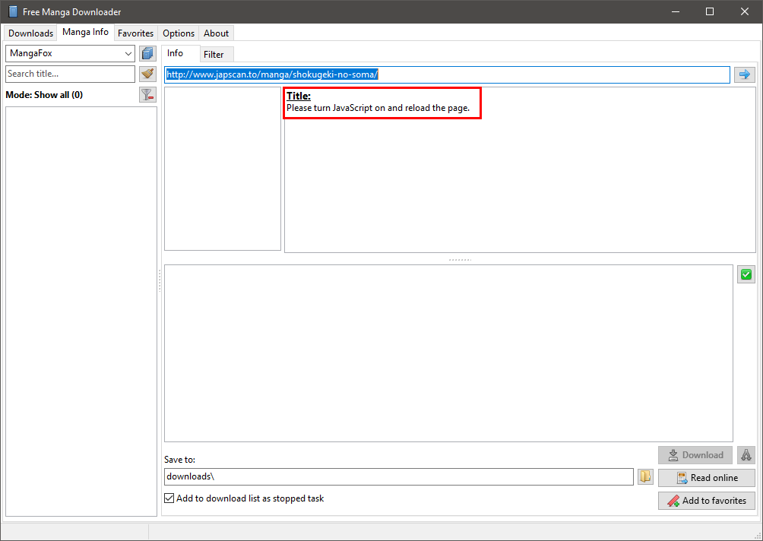Click the Add to favorites button

click(707, 501)
